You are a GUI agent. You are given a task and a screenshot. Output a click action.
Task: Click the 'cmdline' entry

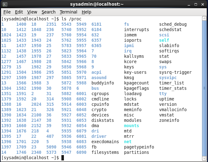pyautogui.click(x=100, y=99)
